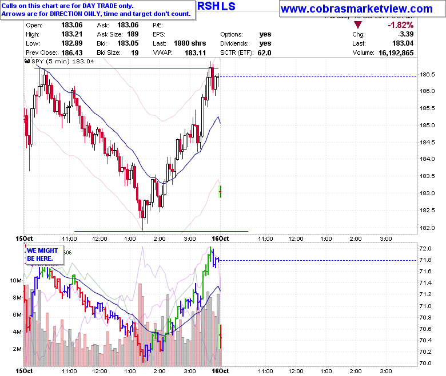Click the Open value 183.06
The width and height of the screenshot is (446, 376).
[71, 25]
